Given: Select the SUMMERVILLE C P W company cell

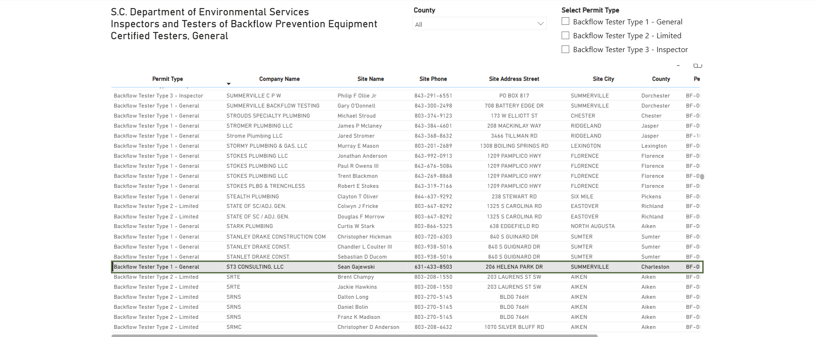Looking at the screenshot, I should (x=254, y=96).
